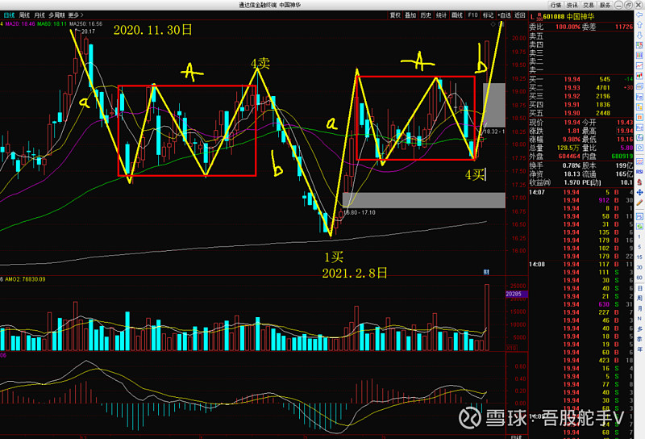Screen dimensions: 645x439
Task: Click the 历史 history button
Action: (426, 15)
